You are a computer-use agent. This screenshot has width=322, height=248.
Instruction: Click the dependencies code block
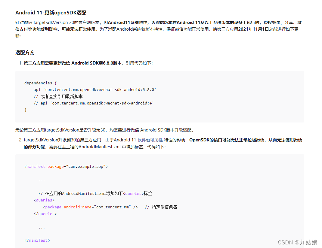click(x=159, y=96)
